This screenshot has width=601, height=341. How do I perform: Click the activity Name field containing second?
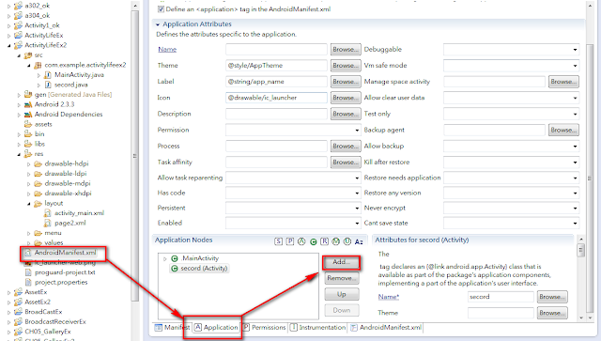501,297
